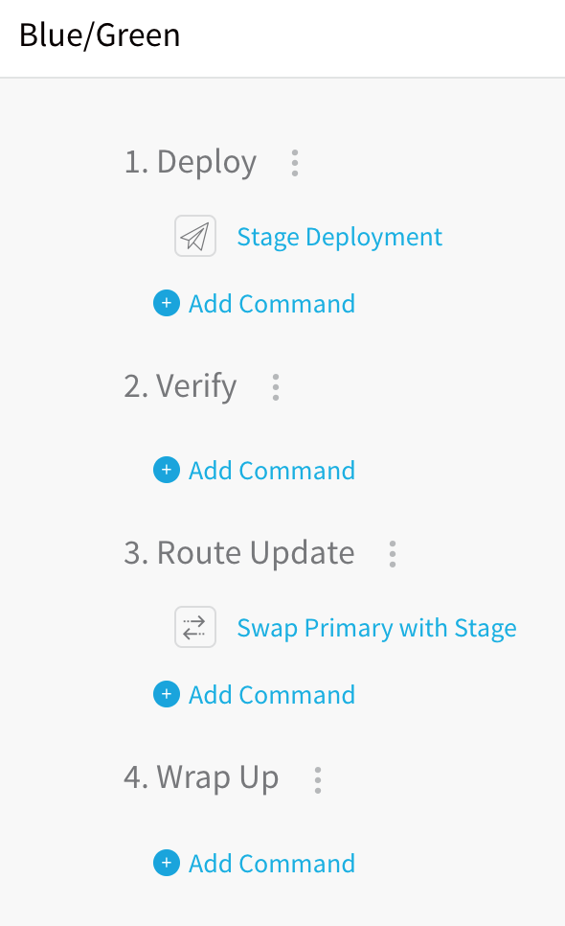Open the Swap Primary with Stage command
Screen dimensions: 565x926
tap(377, 629)
